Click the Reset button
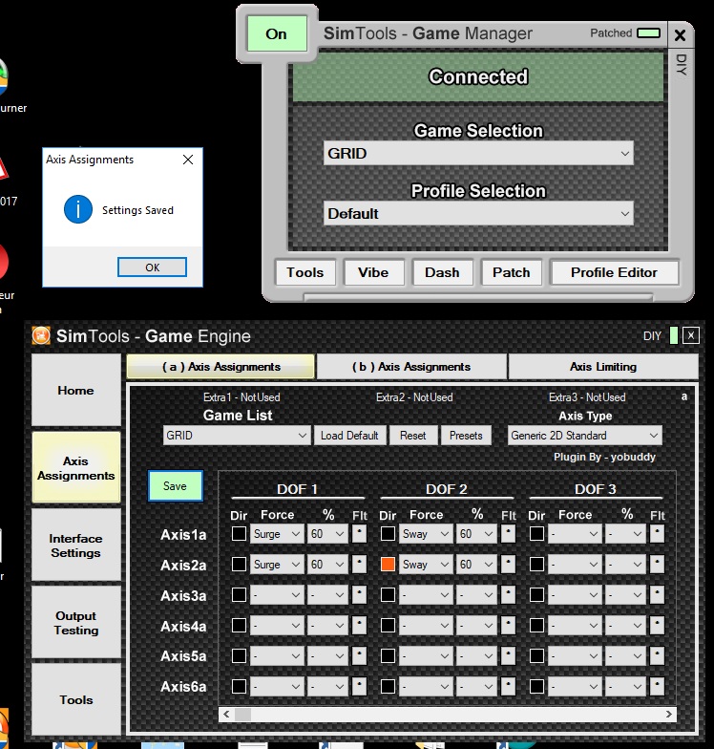714x749 pixels. click(413, 436)
